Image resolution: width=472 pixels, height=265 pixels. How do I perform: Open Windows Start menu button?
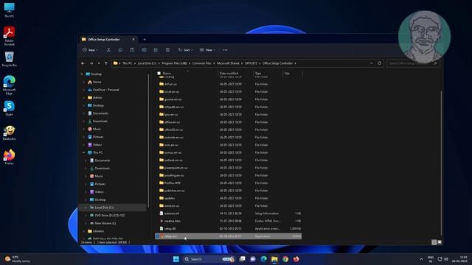pyautogui.click(x=176, y=259)
